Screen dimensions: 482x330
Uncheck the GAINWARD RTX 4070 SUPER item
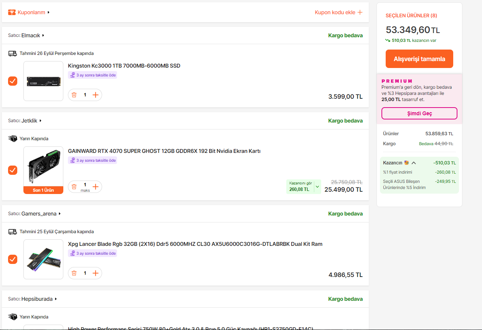(x=13, y=170)
